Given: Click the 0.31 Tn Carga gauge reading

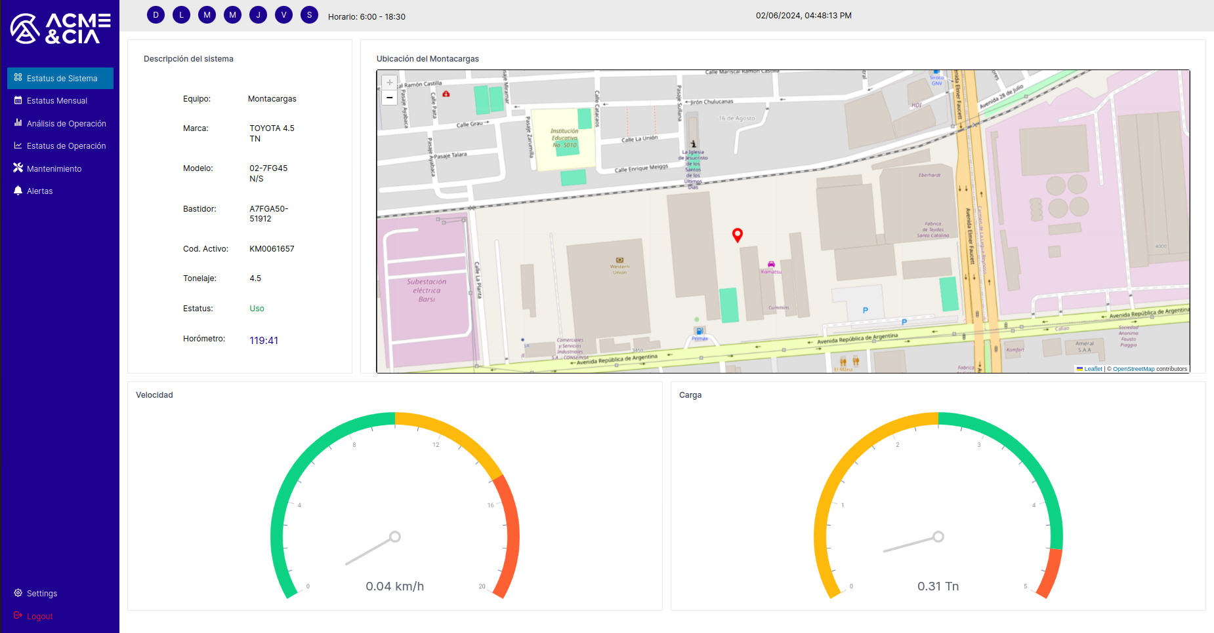Looking at the screenshot, I should tap(938, 586).
